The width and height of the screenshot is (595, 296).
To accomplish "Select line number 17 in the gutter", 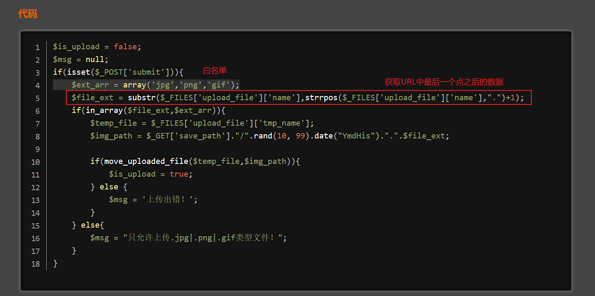I will [x=36, y=251].
